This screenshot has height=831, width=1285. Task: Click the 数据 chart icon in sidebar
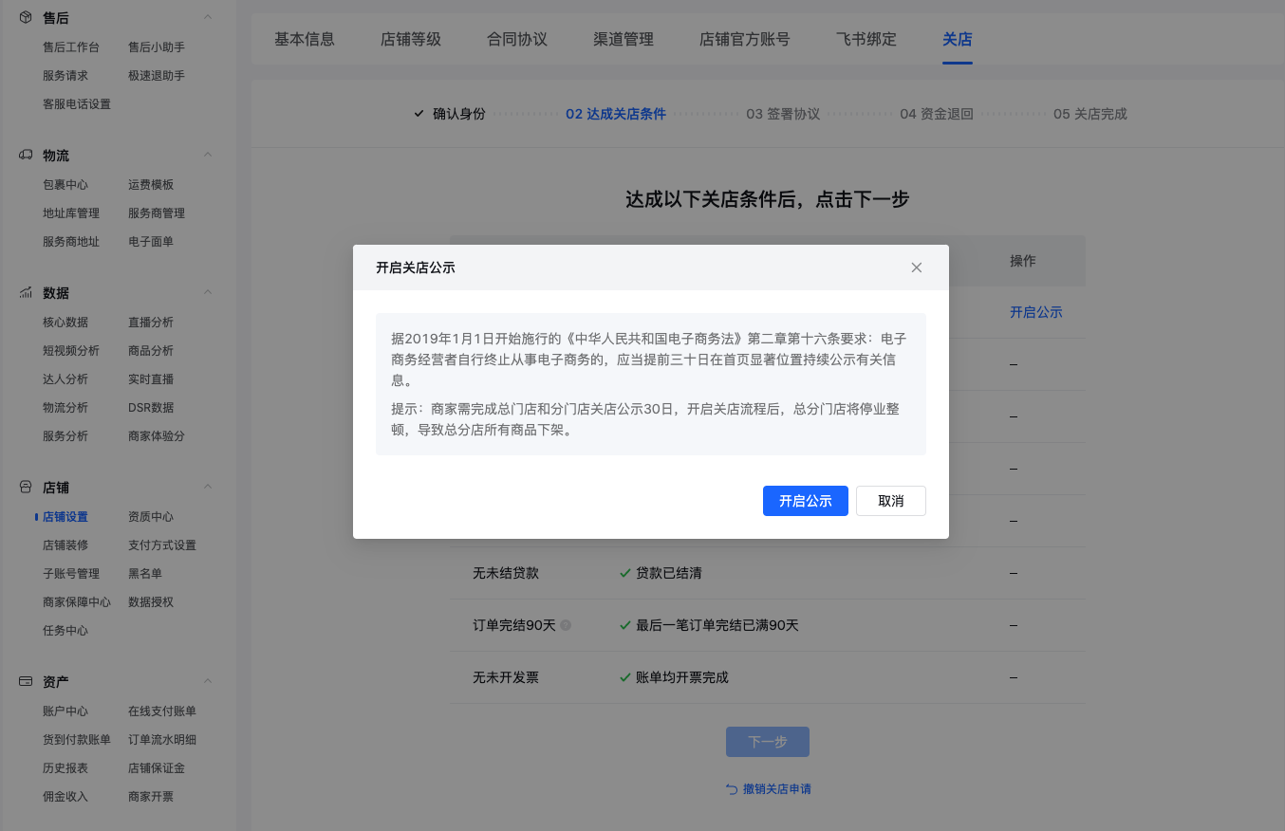(x=25, y=292)
